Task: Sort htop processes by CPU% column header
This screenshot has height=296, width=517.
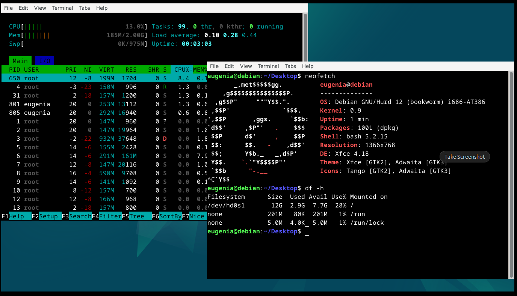Action: point(182,69)
